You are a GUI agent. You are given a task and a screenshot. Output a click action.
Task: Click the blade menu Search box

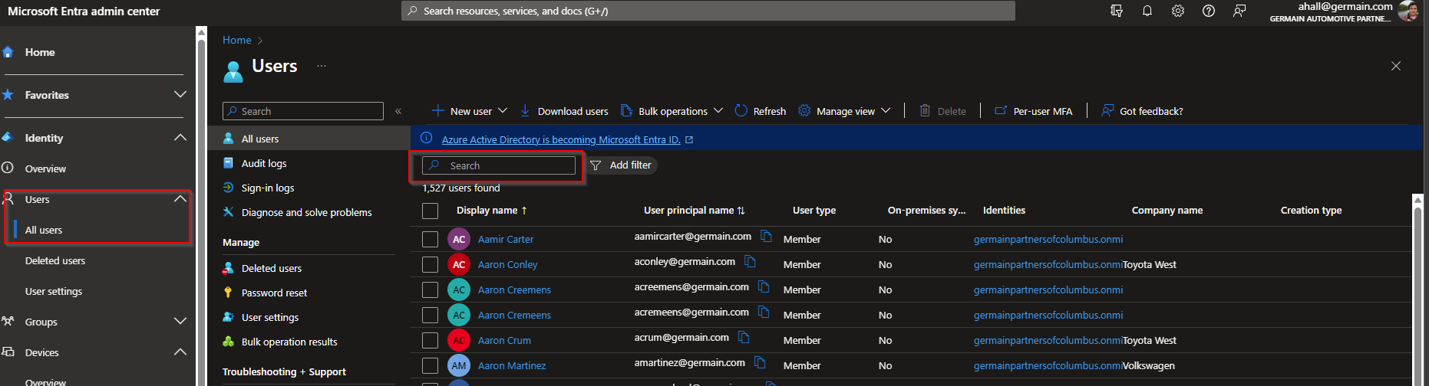[303, 111]
